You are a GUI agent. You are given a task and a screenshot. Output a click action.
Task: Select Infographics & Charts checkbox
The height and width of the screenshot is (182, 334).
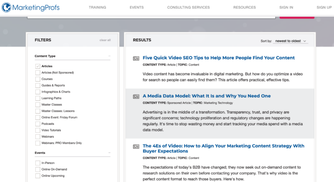pyautogui.click(x=38, y=92)
